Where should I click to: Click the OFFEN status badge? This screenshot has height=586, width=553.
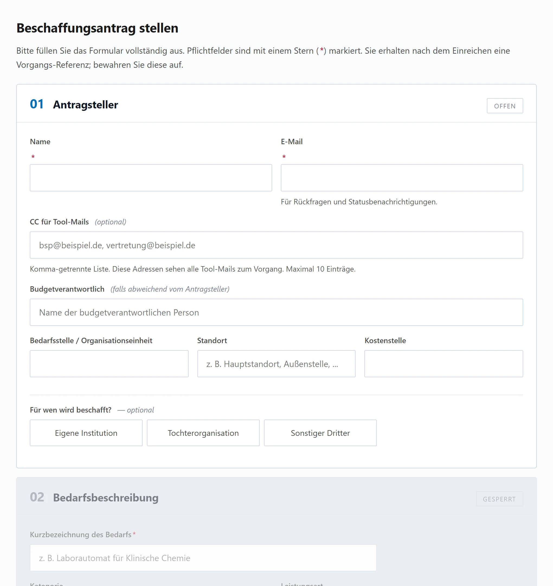click(x=505, y=106)
